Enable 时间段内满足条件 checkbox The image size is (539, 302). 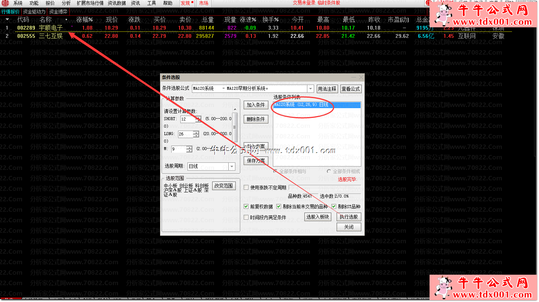click(x=246, y=217)
